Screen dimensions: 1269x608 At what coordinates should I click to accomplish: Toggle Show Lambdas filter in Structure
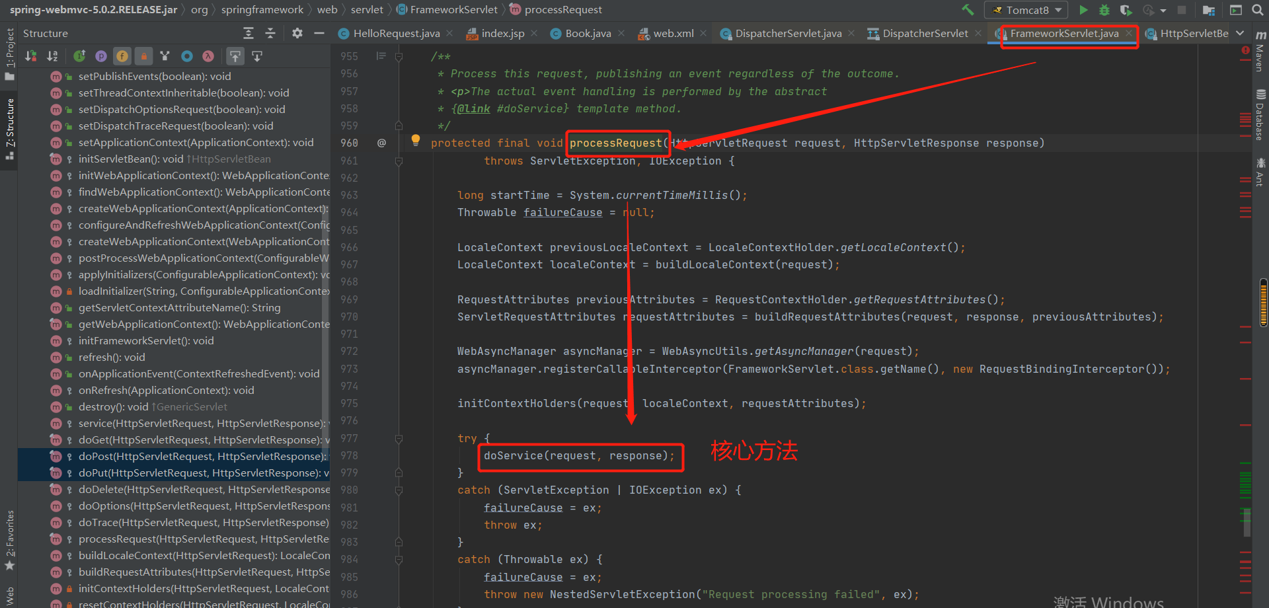[208, 56]
